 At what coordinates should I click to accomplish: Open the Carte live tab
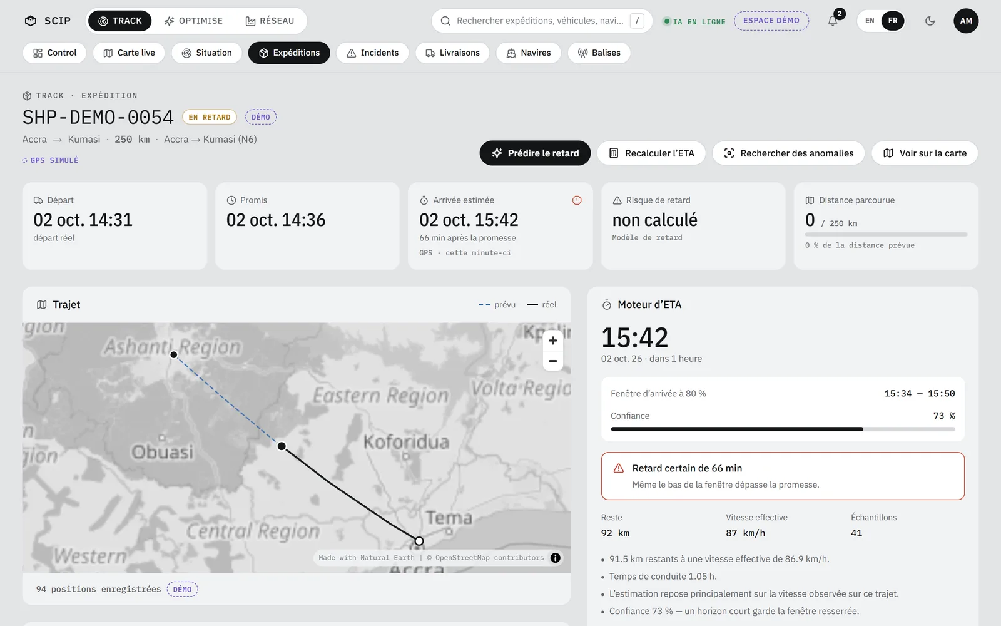click(x=129, y=53)
